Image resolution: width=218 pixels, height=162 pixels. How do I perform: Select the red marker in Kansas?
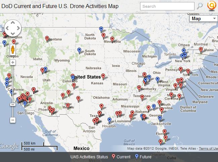[103, 76]
